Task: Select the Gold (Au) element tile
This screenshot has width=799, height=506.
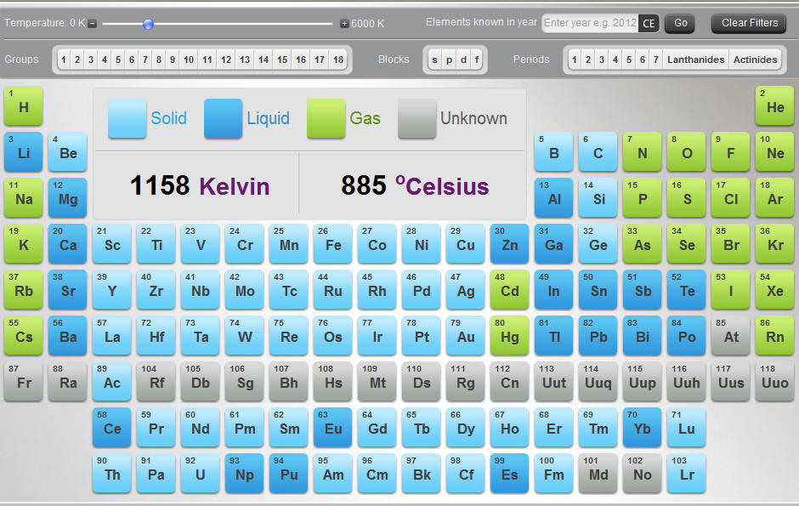Action: pyautogui.click(x=465, y=335)
